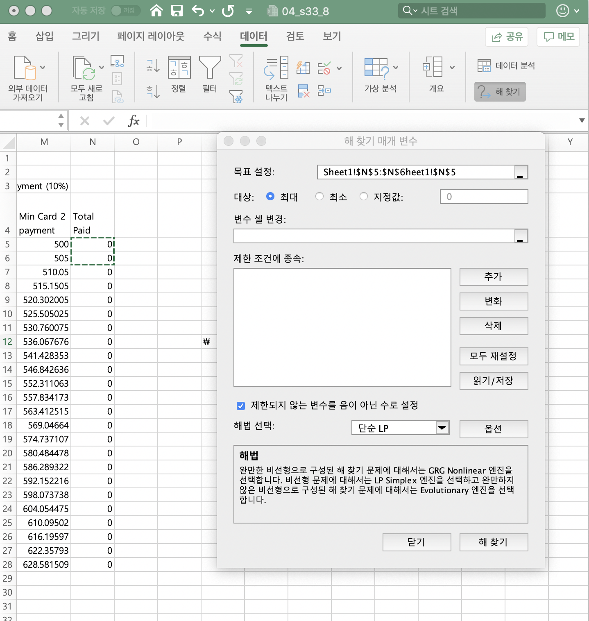Switch to the 검토 tab
Image resolution: width=589 pixels, height=621 pixels.
tap(295, 36)
